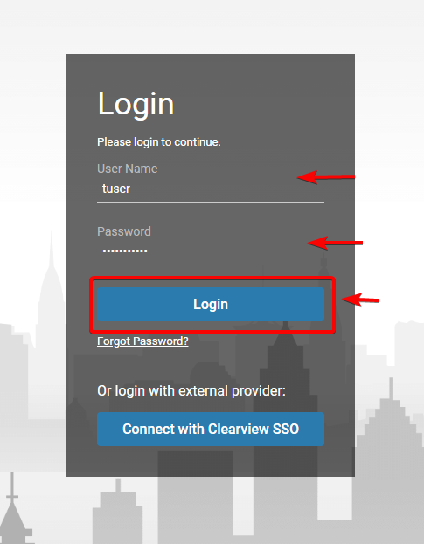
Task: Click the cross-topped tower silhouette
Action: click(12, 508)
